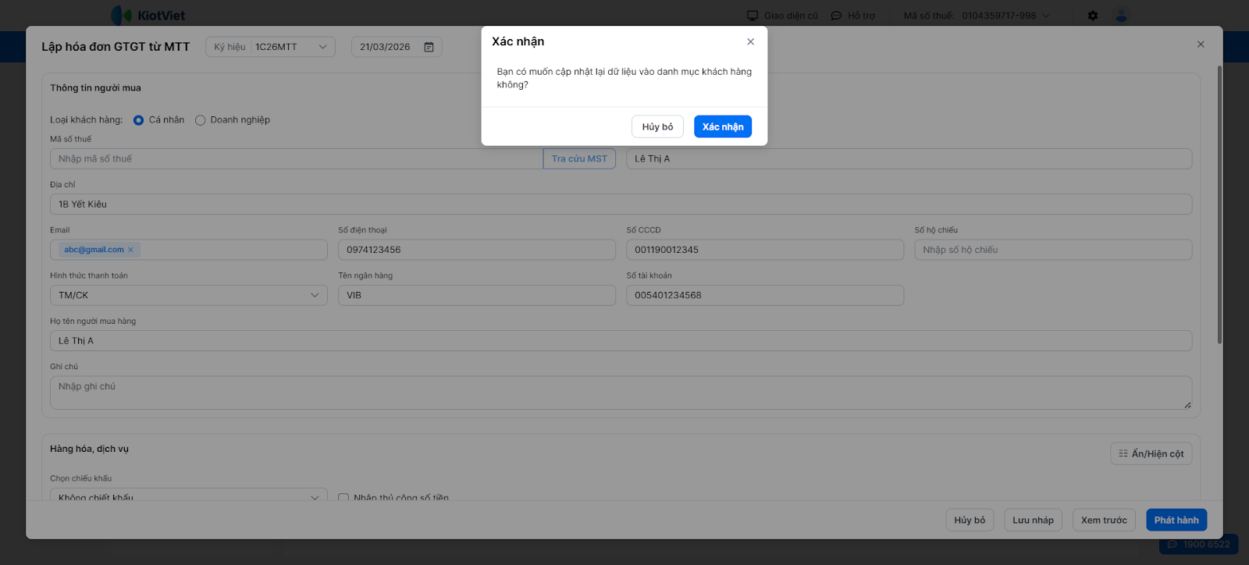Image resolution: width=1249 pixels, height=565 pixels.
Task: Select the Doanh nghiệp customer type
Action: pyautogui.click(x=201, y=120)
